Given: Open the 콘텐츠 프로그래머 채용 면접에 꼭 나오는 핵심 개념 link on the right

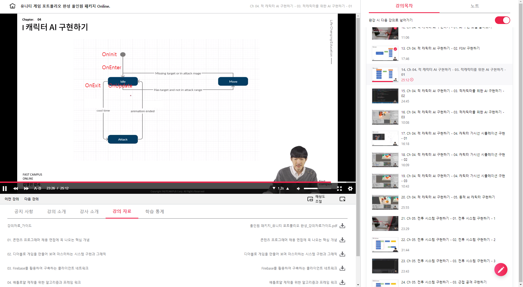Looking at the screenshot, I should (x=299, y=240).
